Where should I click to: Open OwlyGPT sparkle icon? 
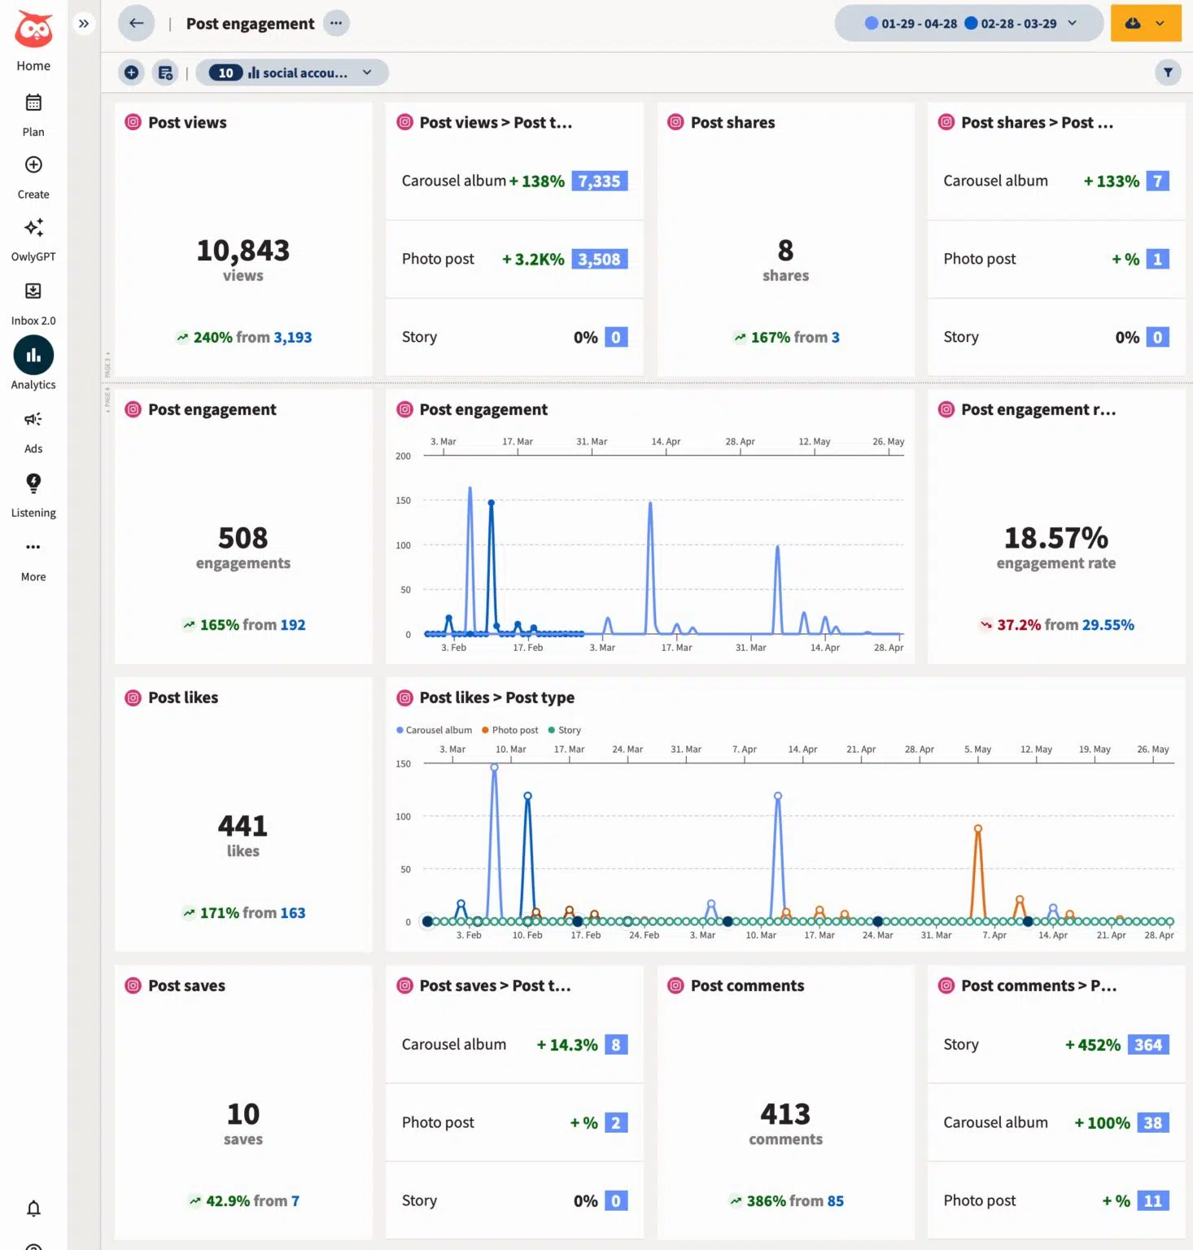33,228
